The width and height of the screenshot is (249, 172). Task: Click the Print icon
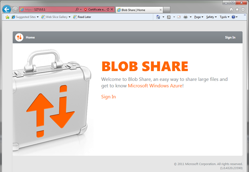(x=185, y=17)
